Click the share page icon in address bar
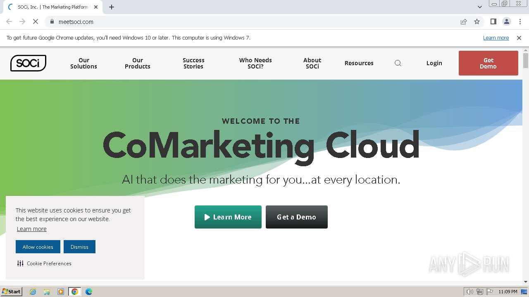 (x=464, y=21)
